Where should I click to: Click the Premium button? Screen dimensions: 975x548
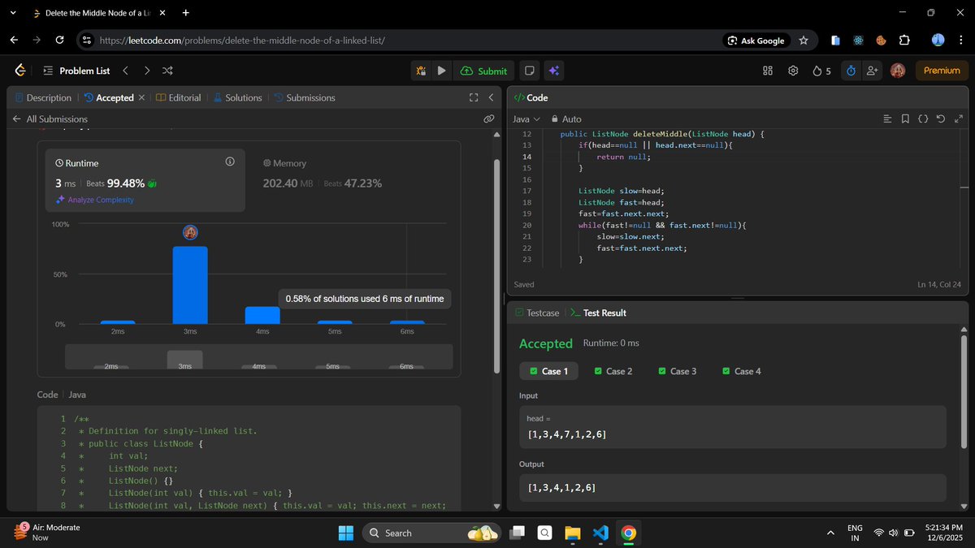(942, 71)
